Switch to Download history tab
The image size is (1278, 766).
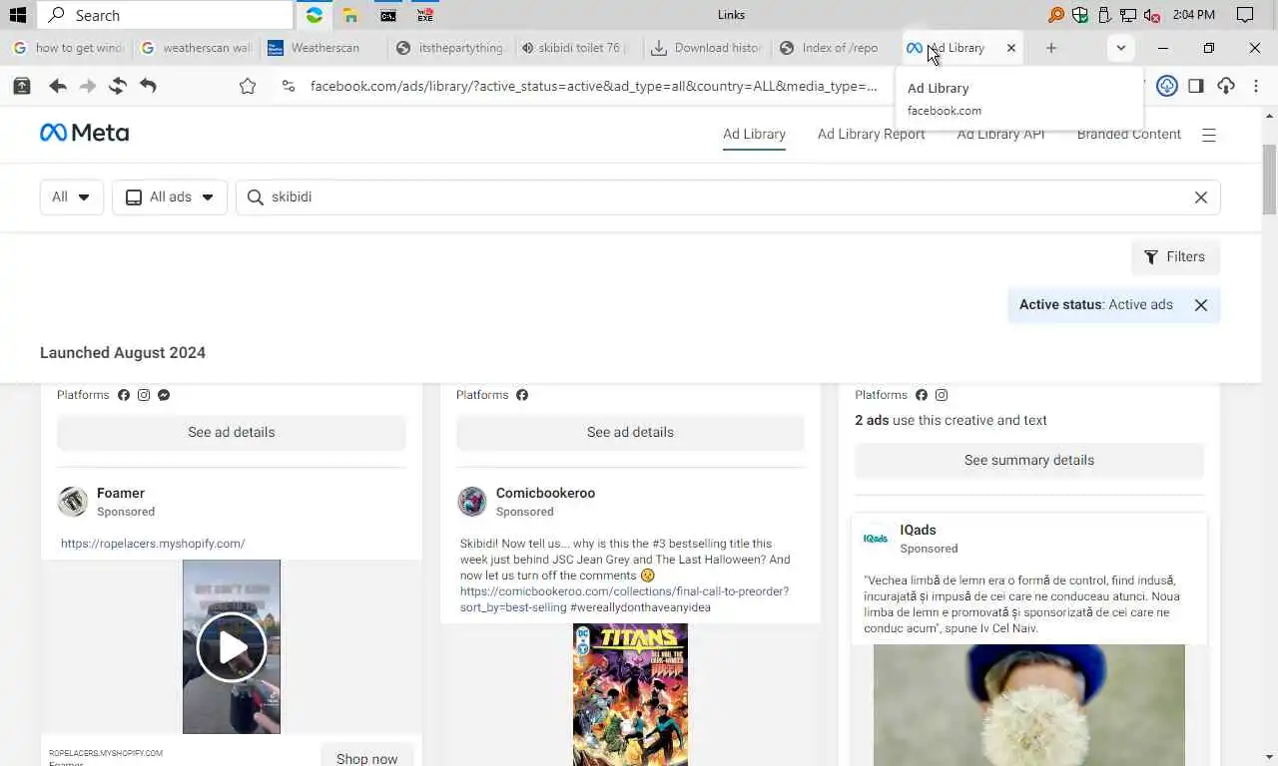pos(707,48)
